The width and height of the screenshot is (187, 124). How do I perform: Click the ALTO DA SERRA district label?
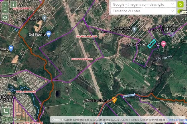click(22, 8)
